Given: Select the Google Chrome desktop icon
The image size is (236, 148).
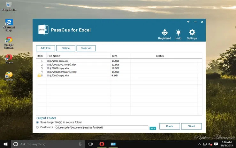Looking at the screenshot, I should click(9, 43).
